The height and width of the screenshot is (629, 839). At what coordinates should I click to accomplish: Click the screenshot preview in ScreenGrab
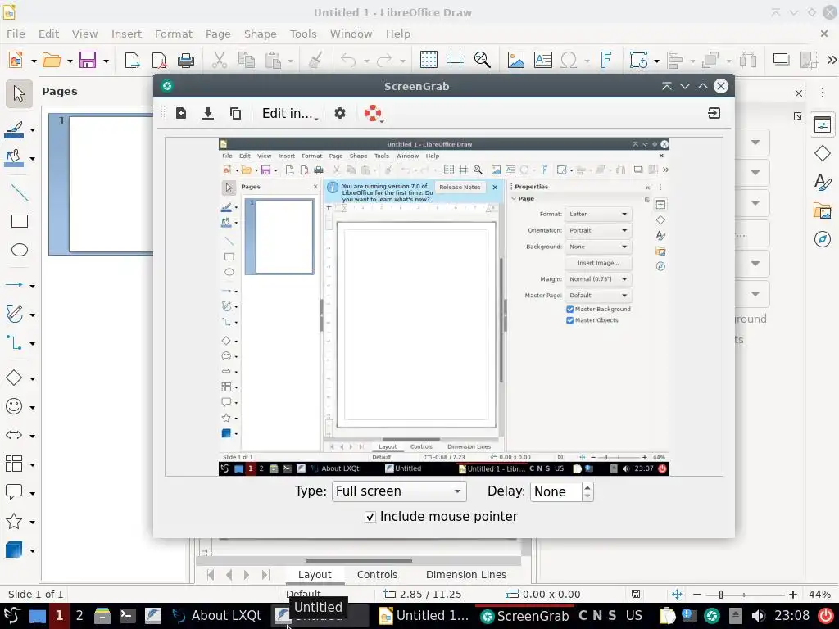(443, 307)
